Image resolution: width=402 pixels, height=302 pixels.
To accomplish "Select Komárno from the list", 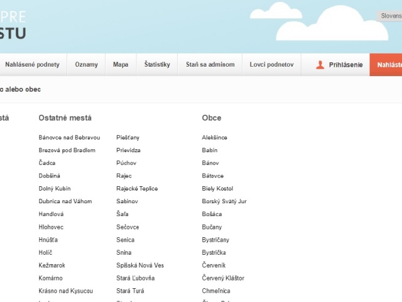I will point(50,278).
